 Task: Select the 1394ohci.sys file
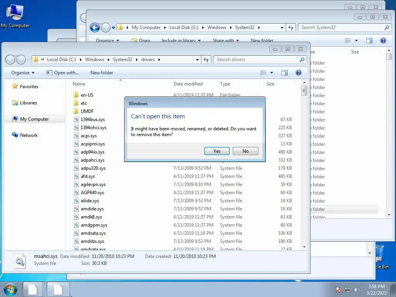[94, 128]
